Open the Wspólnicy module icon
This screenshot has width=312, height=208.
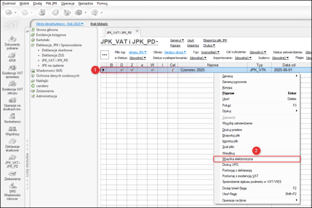[x=12, y=129]
